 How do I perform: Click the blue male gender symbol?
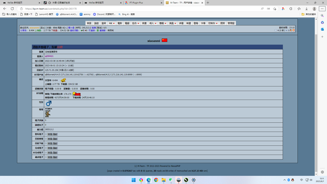[49, 103]
